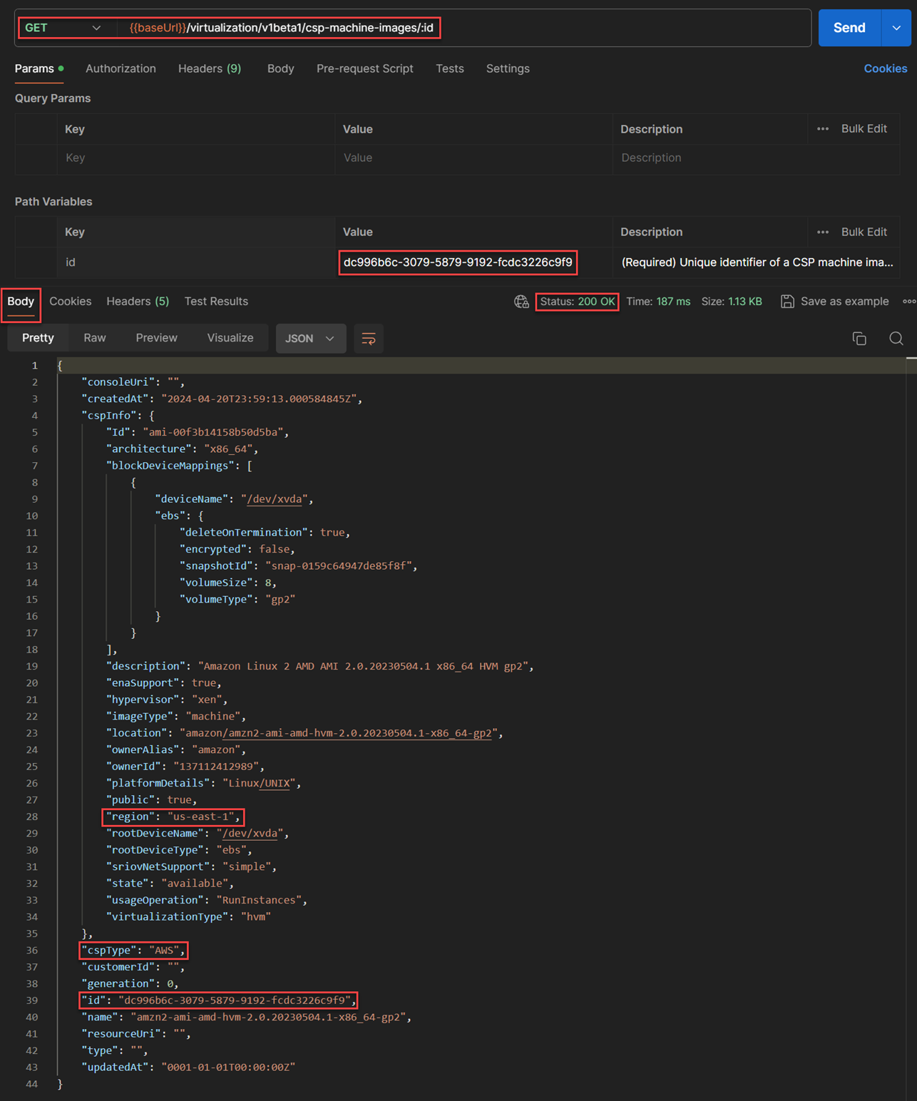Open the response Headers (5) tab
This screenshot has width=917, height=1101.
[x=138, y=302]
